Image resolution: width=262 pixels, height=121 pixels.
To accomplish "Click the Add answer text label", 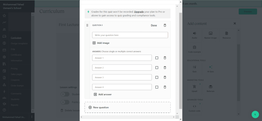I will tap(105, 94).
